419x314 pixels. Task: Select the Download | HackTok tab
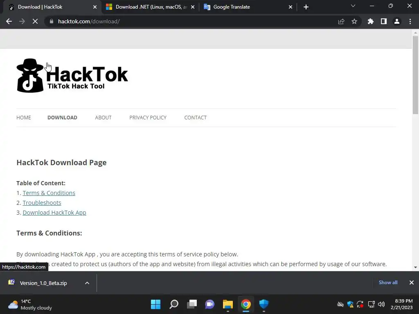click(x=52, y=7)
